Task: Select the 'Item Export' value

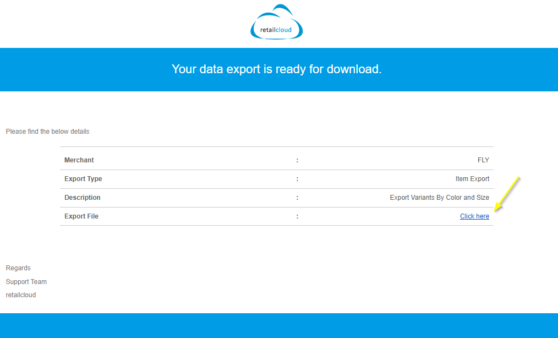Action: [x=472, y=179]
